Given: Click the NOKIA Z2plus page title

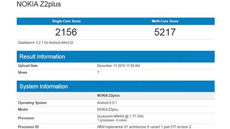Looking at the screenshot, I should click(39, 4).
